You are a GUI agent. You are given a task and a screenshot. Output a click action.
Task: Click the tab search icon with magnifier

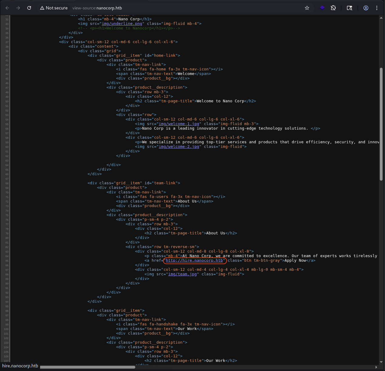pos(350,8)
